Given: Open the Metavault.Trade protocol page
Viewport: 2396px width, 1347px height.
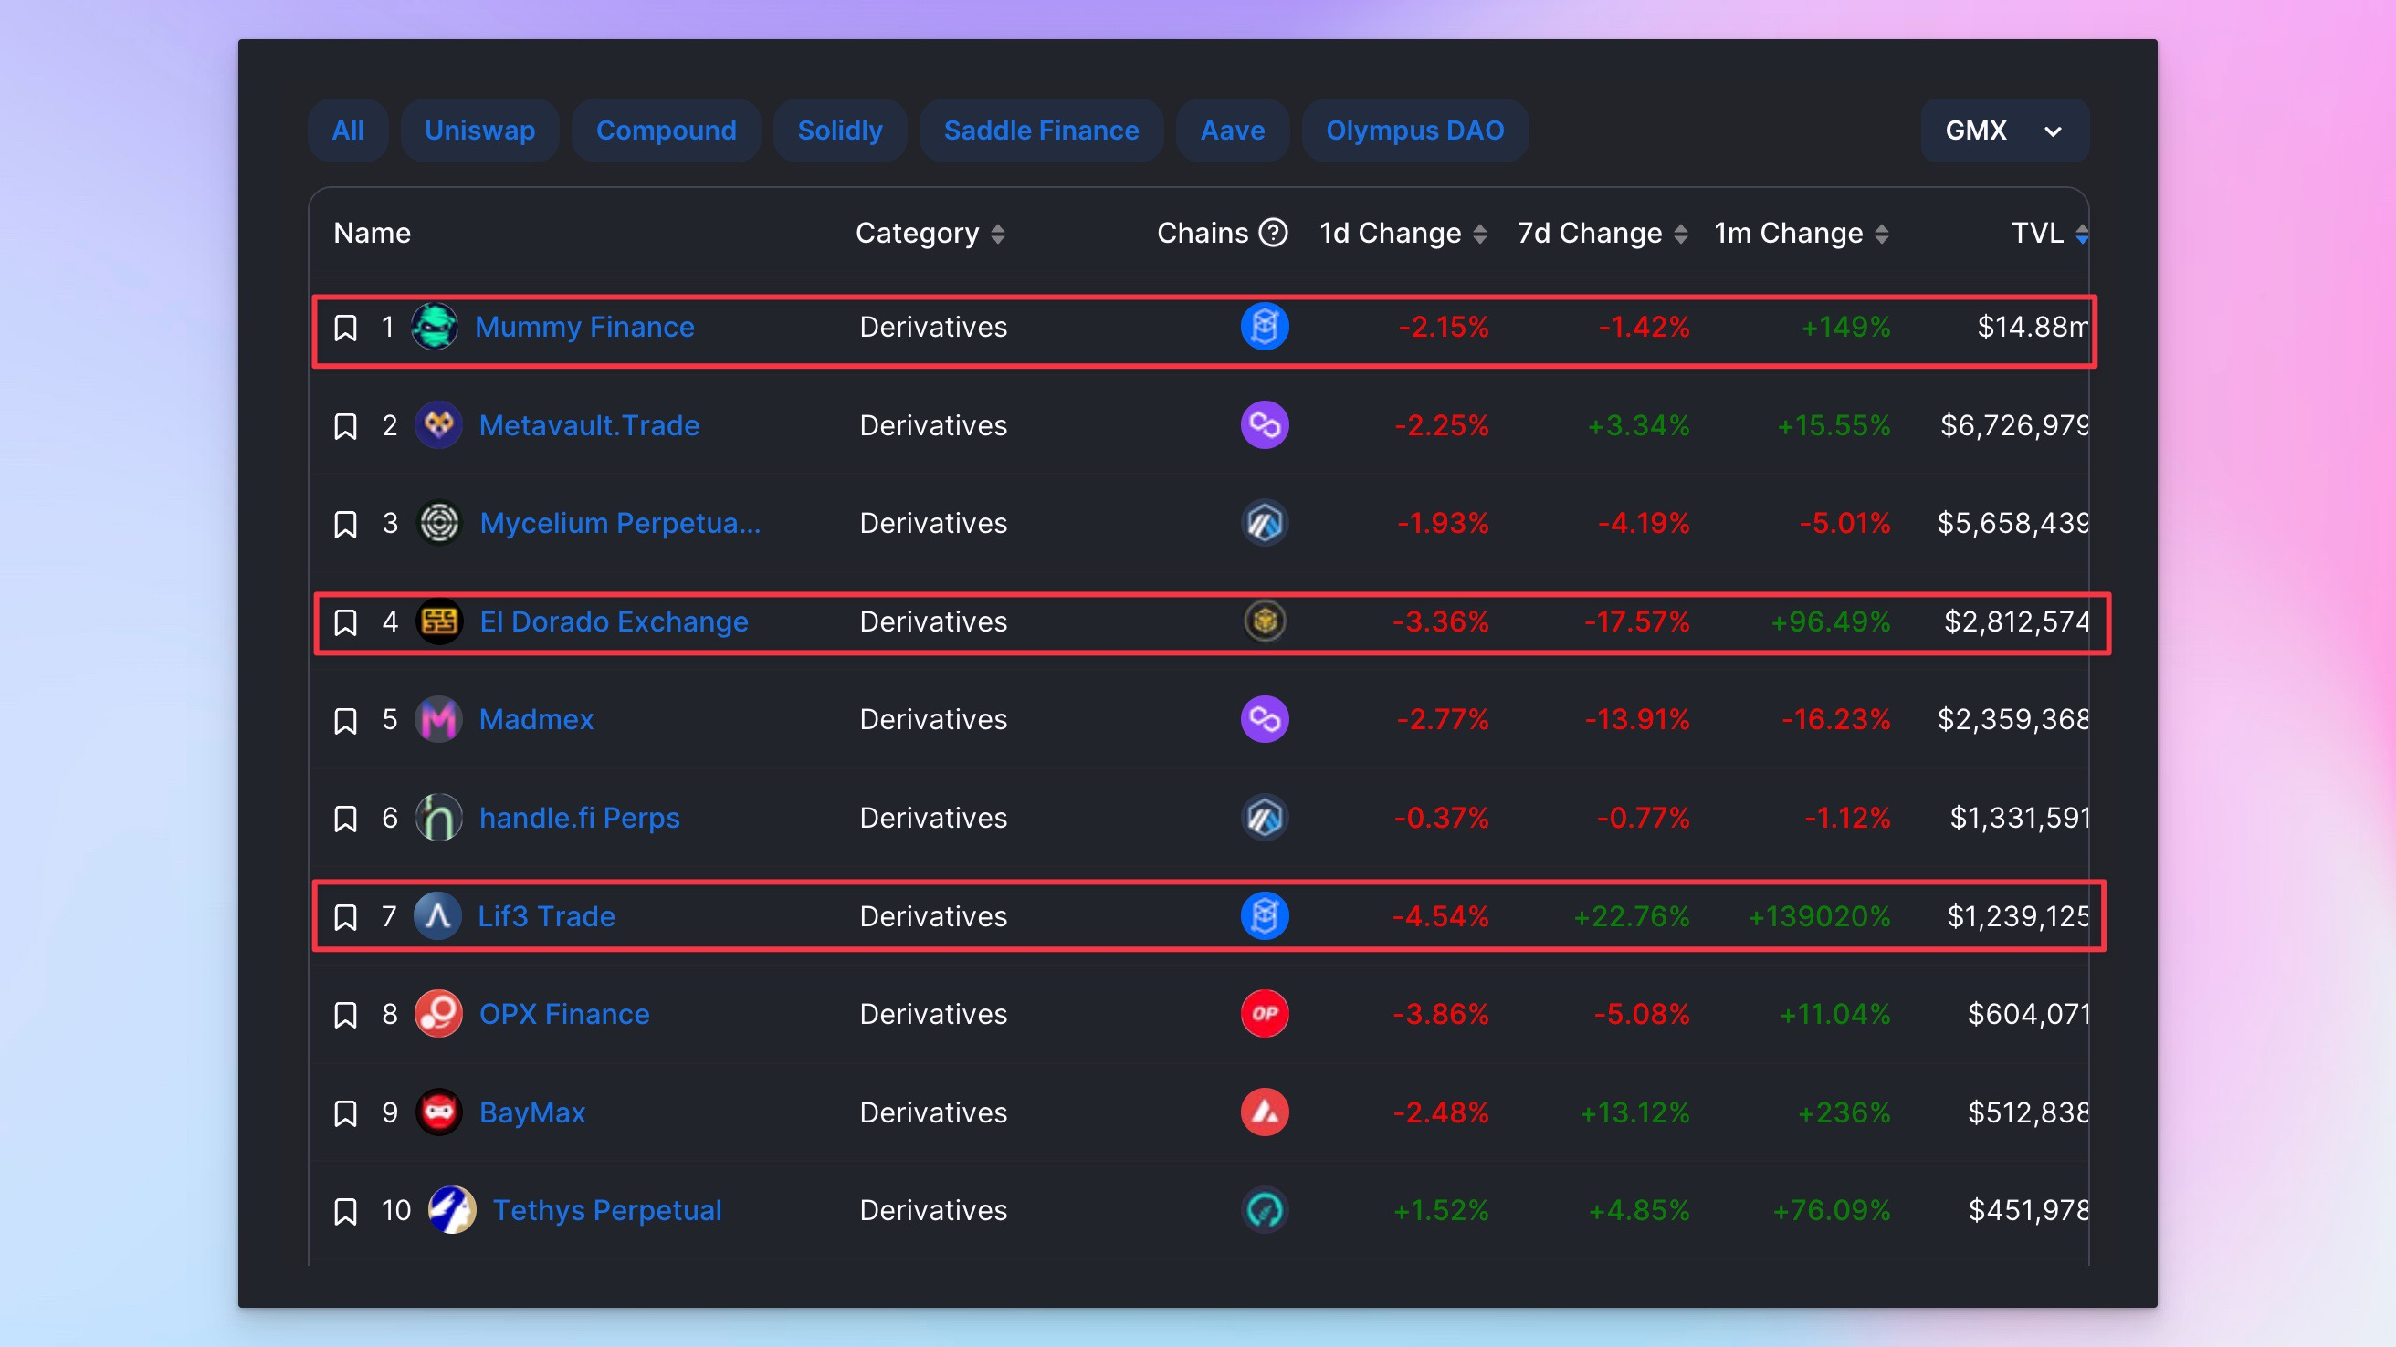Looking at the screenshot, I should 589,426.
